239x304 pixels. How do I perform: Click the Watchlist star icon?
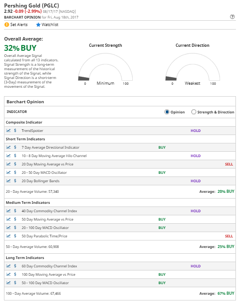tap(38, 25)
